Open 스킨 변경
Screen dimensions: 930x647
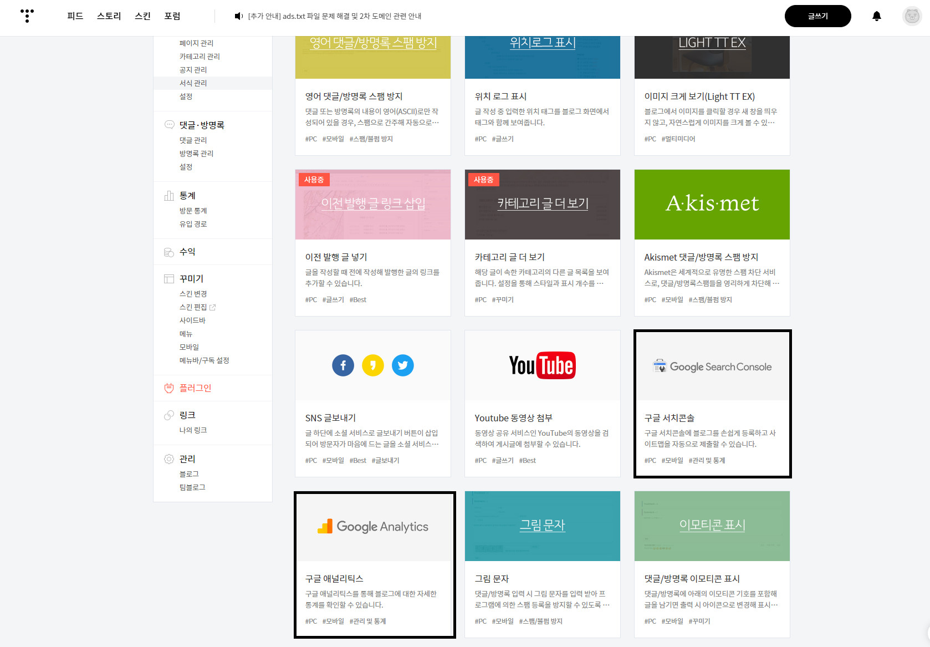click(193, 294)
